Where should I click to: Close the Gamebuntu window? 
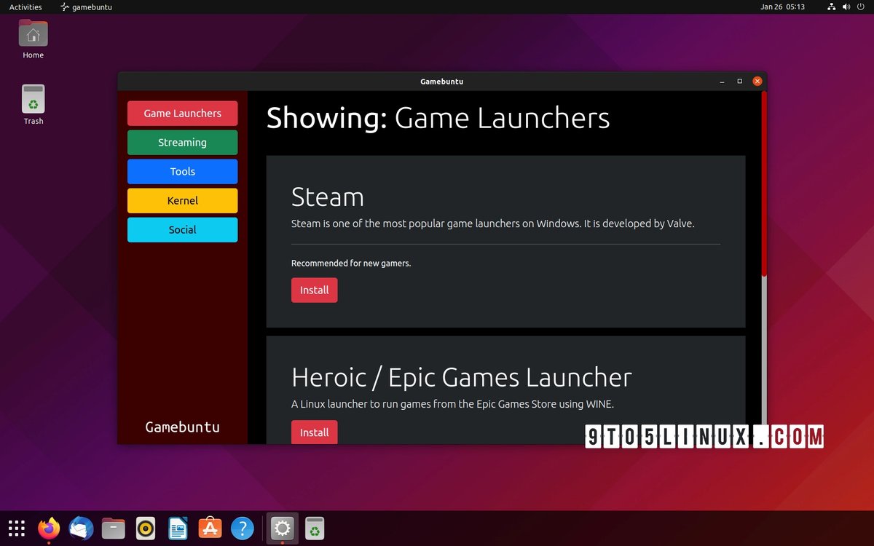click(757, 82)
